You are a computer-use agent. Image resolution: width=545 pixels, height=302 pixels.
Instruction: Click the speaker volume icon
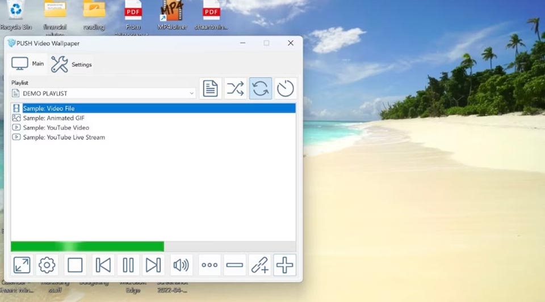[x=181, y=265]
